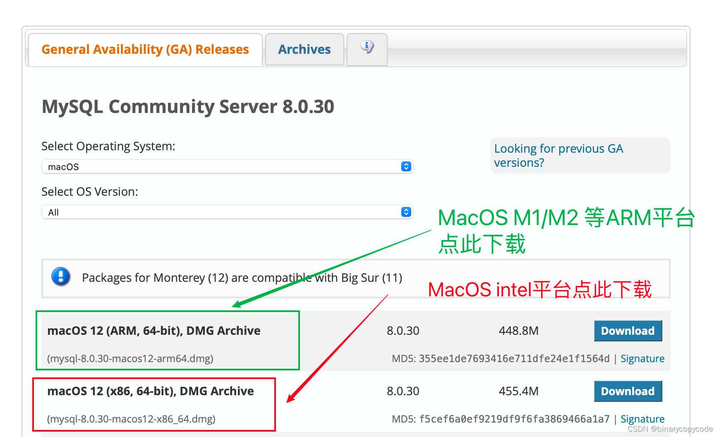Switch to the Archives tab
Viewport: 719px width, 437px height.
click(x=304, y=50)
